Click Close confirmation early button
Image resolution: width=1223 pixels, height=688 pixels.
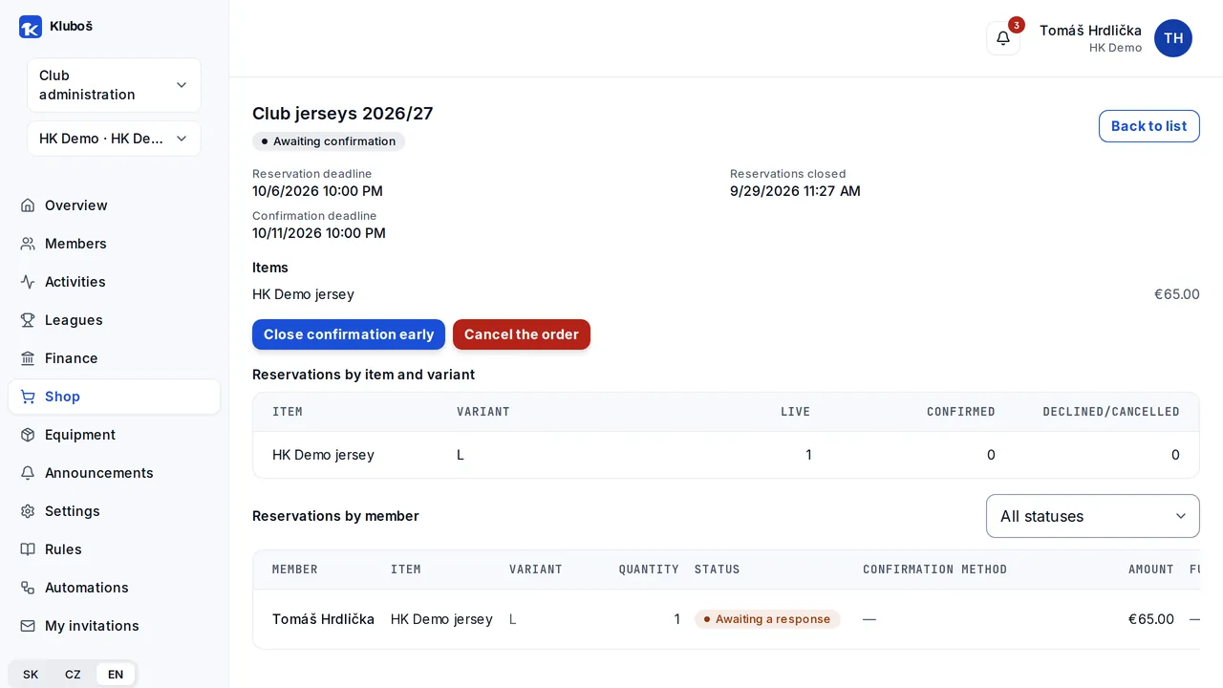point(349,334)
